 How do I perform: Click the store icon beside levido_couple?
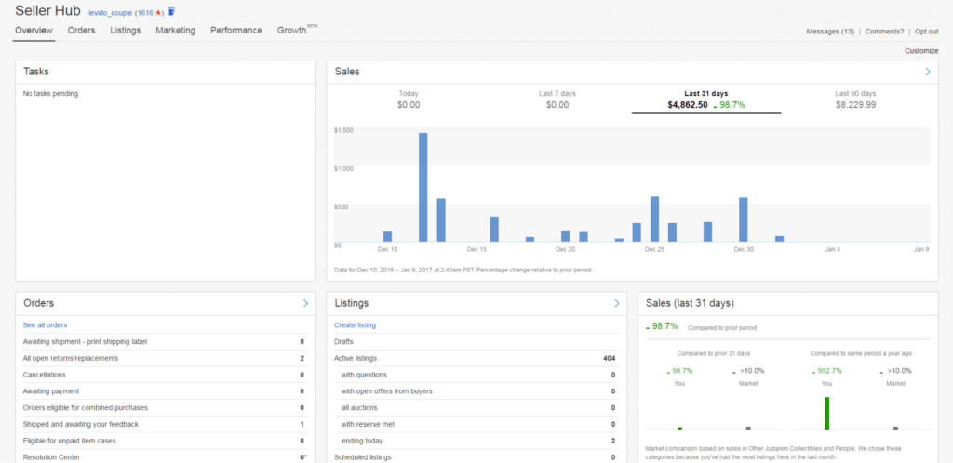(171, 11)
